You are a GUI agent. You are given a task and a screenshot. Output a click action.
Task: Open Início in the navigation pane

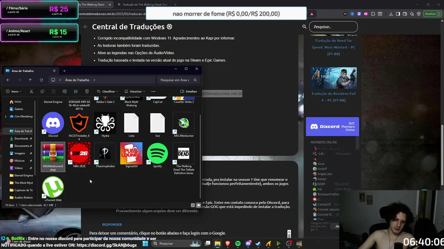[18, 102]
